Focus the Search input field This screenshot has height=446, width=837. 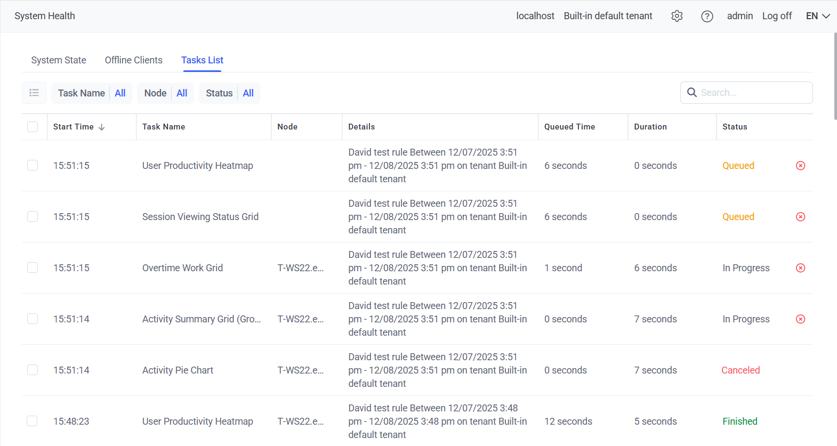click(x=753, y=93)
